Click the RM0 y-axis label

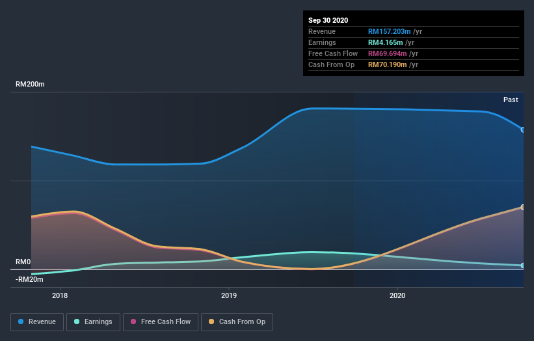[23, 262]
